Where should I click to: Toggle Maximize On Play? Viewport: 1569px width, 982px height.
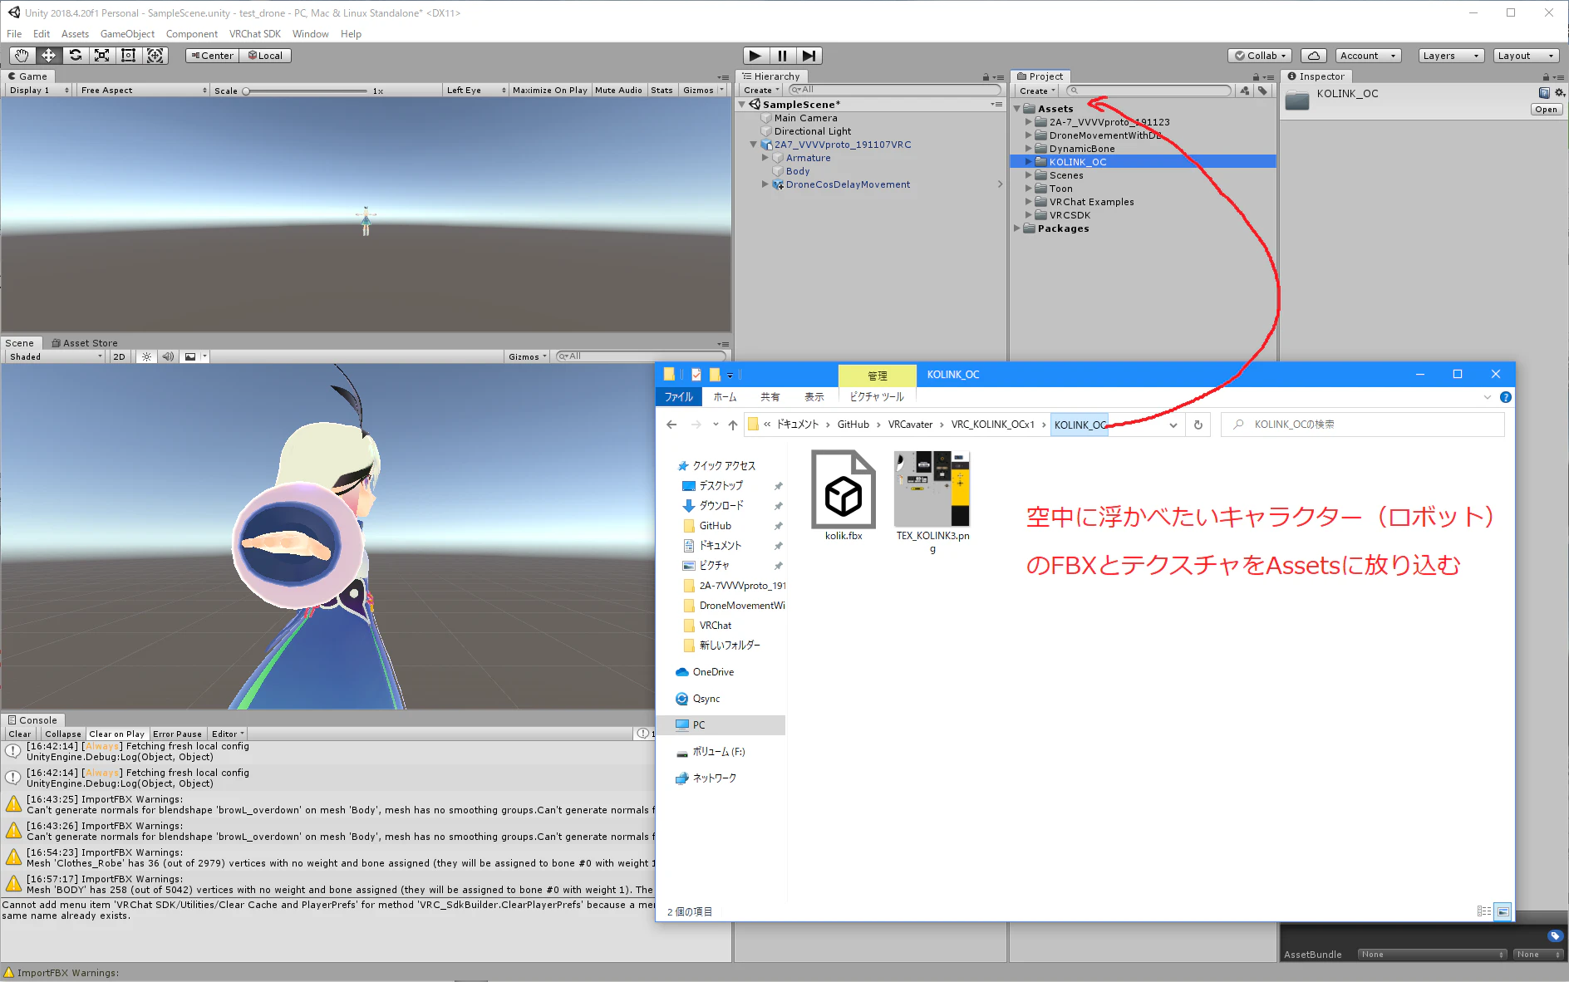point(550,91)
